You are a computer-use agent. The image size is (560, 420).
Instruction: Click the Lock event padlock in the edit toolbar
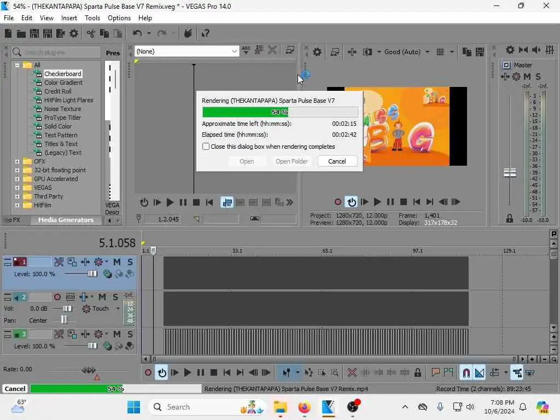pyautogui.click(x=417, y=373)
